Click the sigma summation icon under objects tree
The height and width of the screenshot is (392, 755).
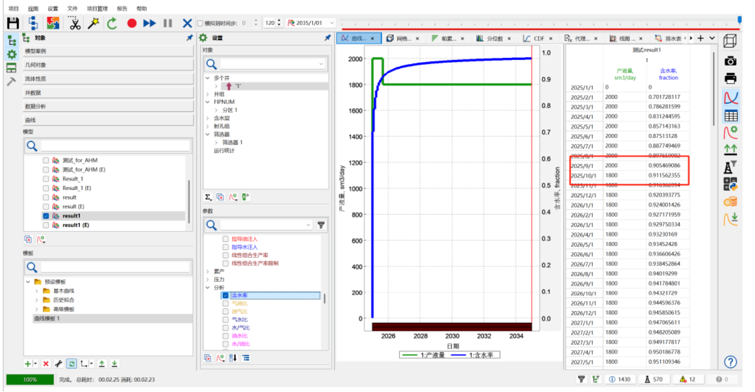pos(208,197)
